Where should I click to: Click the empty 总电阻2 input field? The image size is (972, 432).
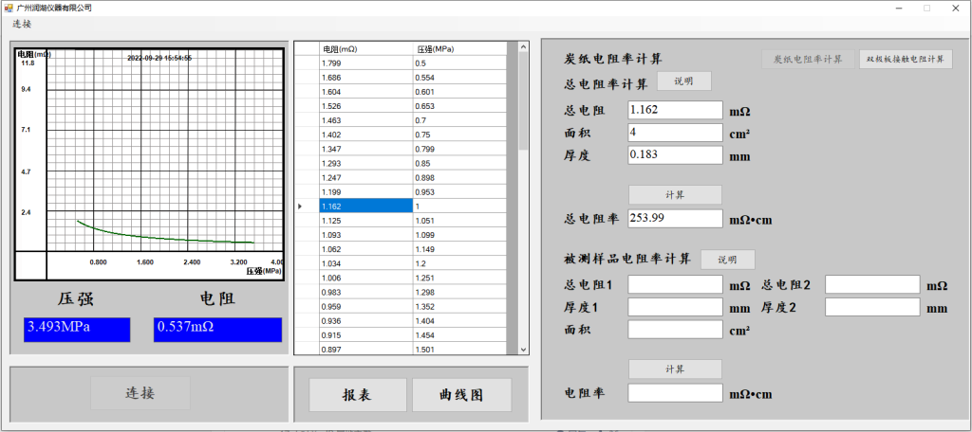872,284
